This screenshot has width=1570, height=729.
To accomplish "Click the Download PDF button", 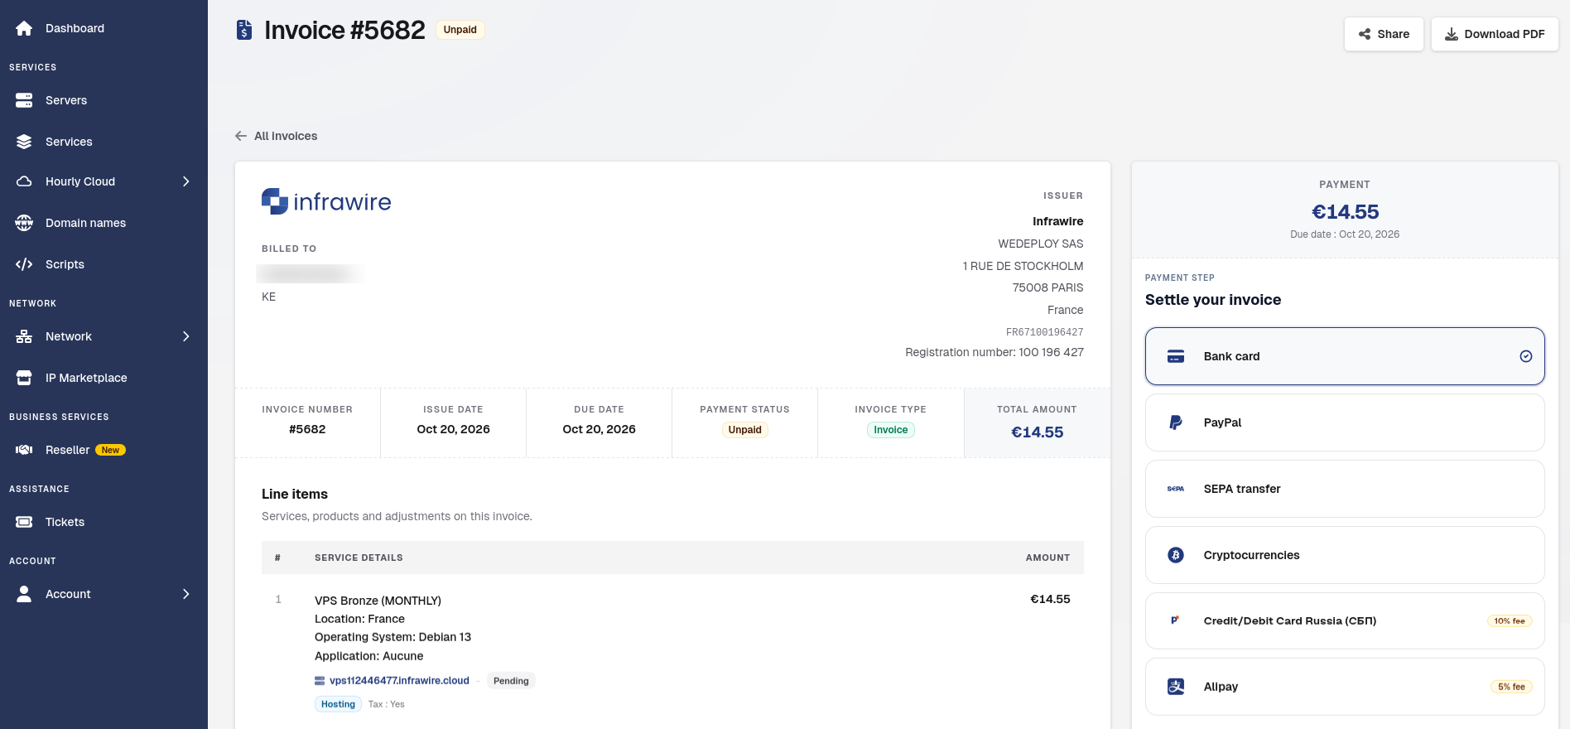I will click(x=1495, y=34).
